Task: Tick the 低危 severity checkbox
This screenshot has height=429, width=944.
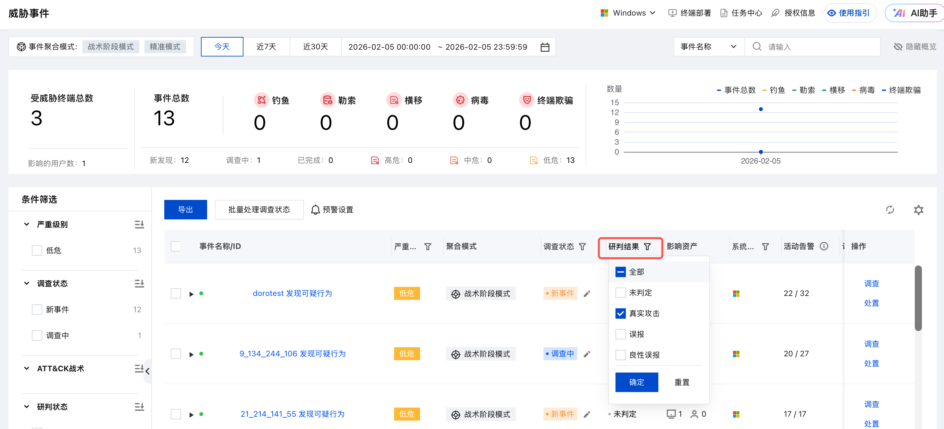Action: (x=37, y=250)
